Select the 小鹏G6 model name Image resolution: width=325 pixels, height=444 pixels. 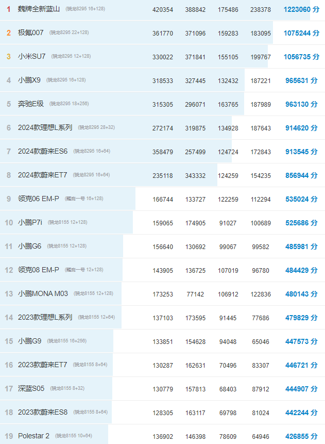(x=30, y=246)
